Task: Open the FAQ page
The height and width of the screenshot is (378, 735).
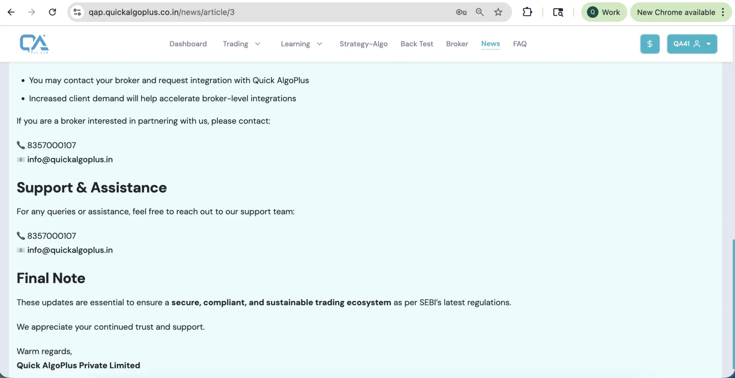Action: [520, 44]
